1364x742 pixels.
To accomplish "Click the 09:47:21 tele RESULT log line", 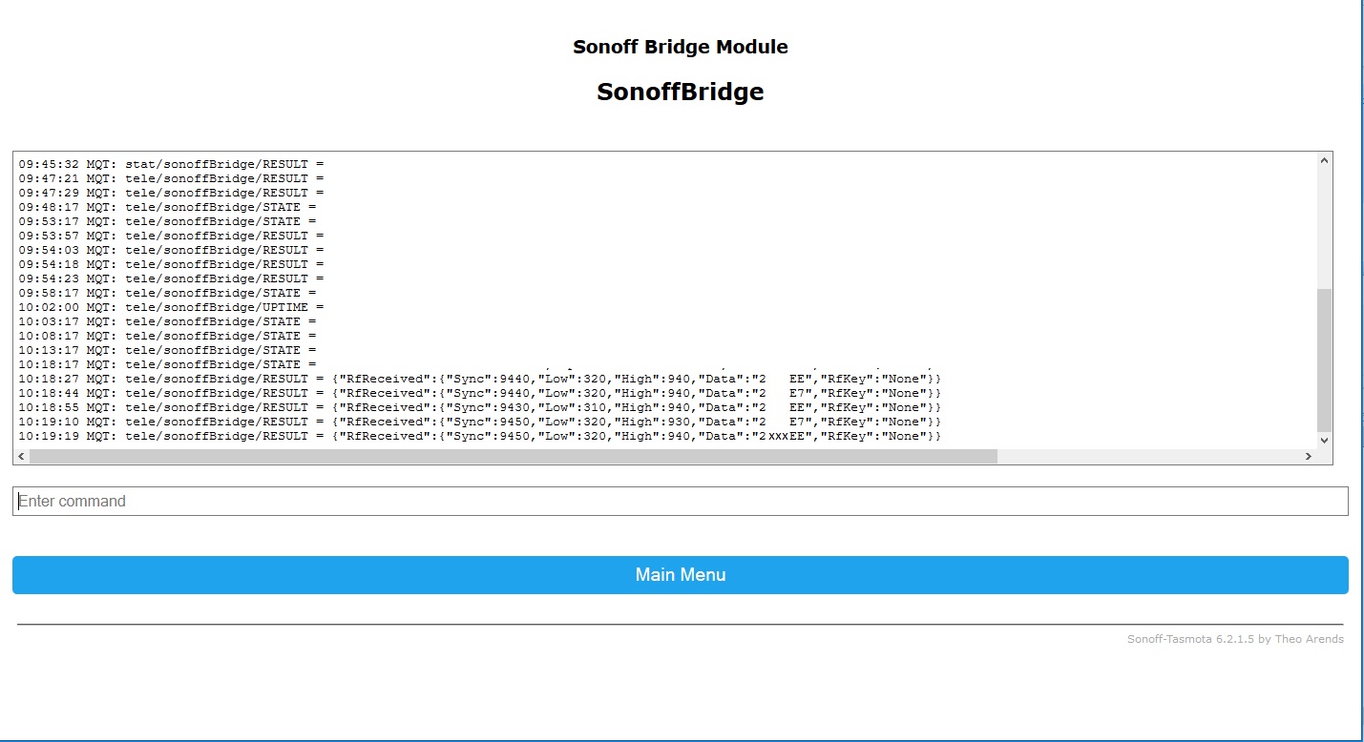I will 172,178.
